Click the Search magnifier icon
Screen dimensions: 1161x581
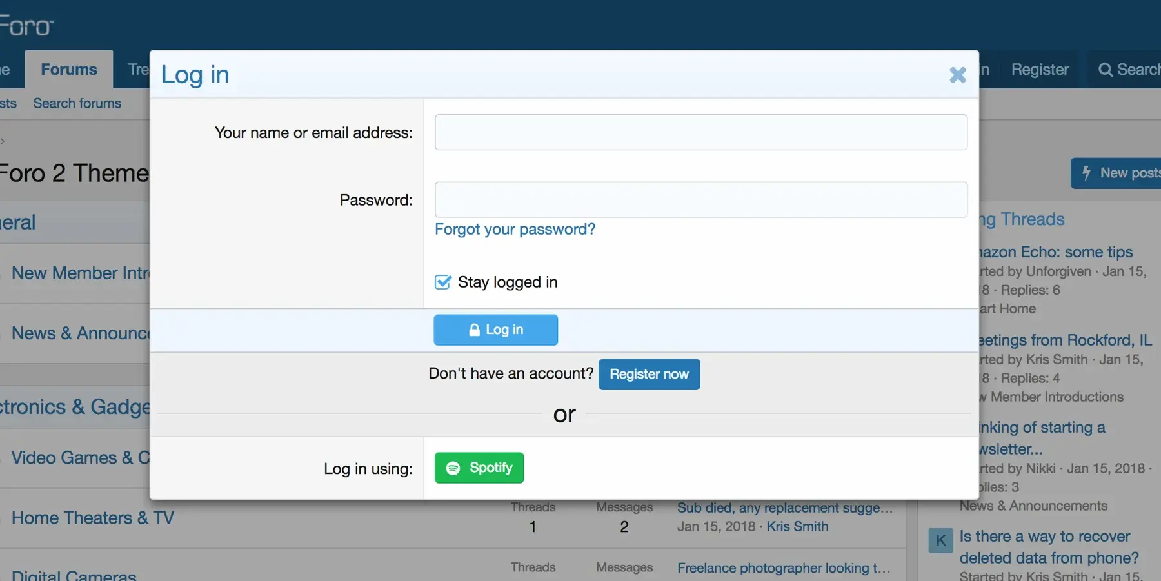tap(1106, 70)
